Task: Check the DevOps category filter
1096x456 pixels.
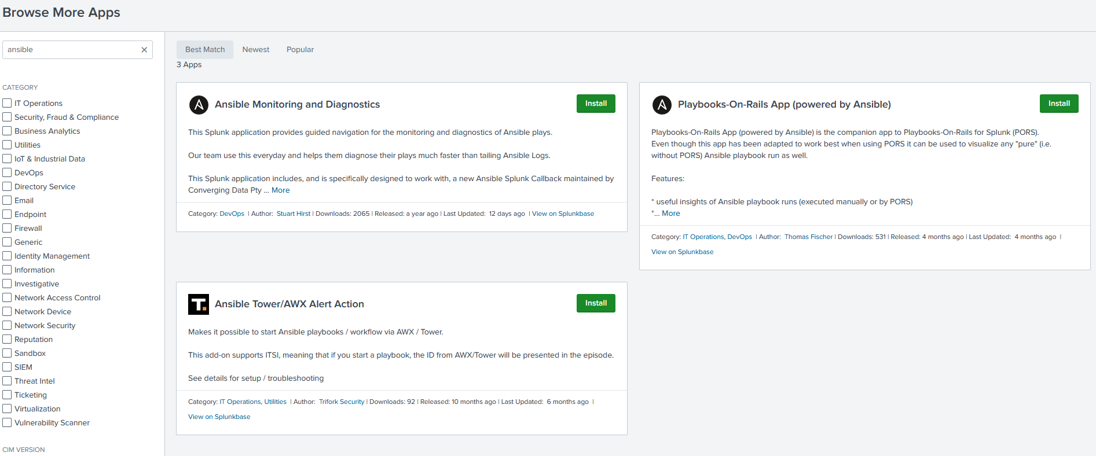Action: click(x=7, y=172)
